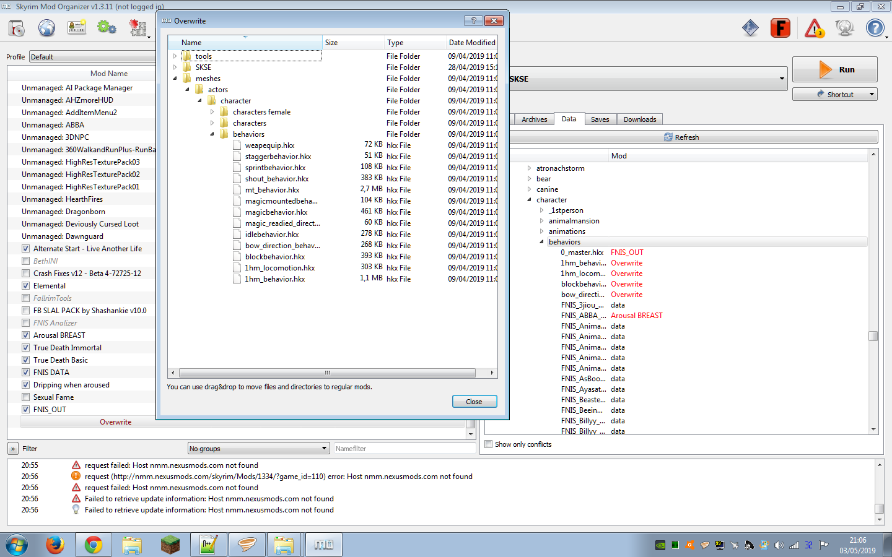This screenshot has width=892, height=557.
Task: Enable FB SLAL PACK by Shashankie checkbox
Action: click(26, 311)
